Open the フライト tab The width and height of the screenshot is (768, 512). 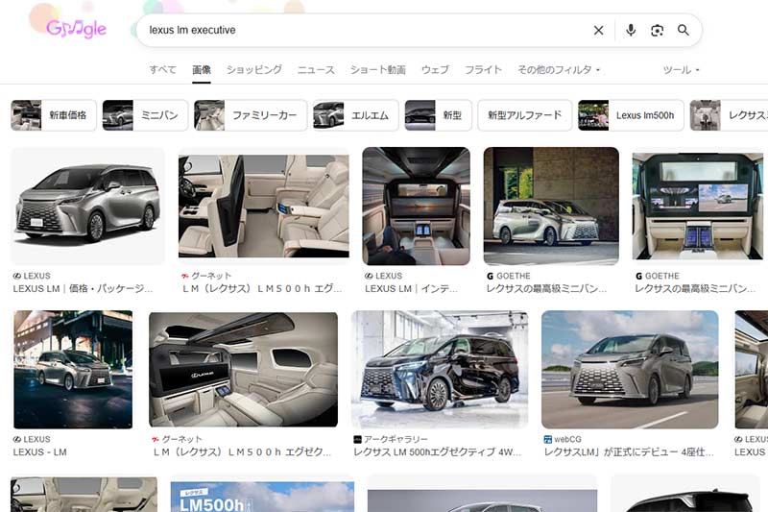tap(483, 69)
